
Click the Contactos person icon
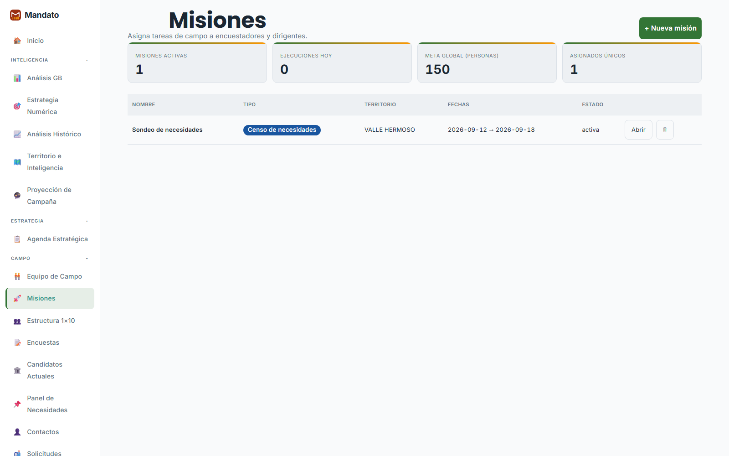17,432
